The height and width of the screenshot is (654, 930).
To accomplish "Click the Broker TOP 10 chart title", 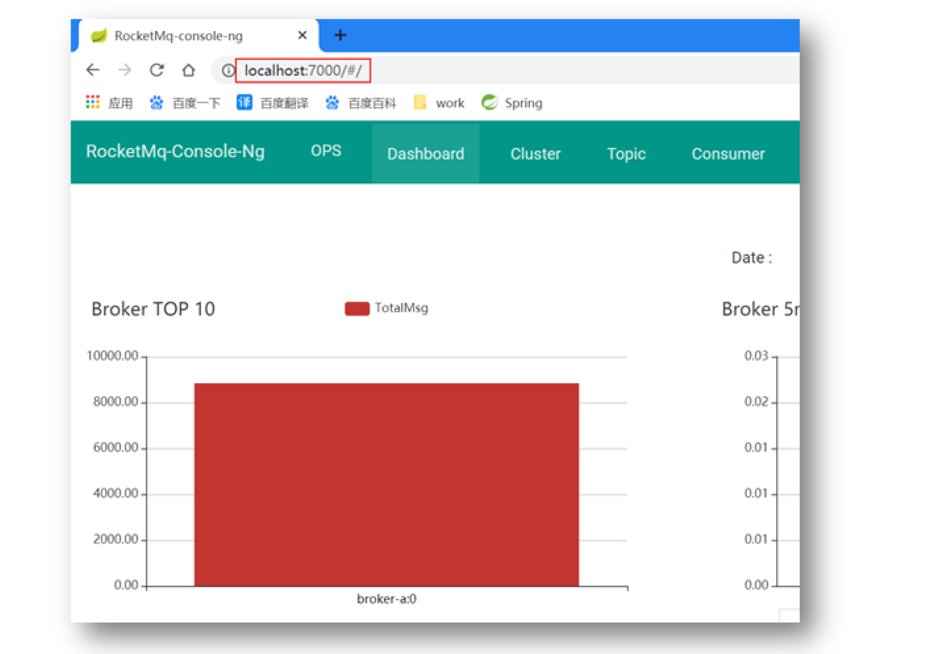I will tap(153, 309).
